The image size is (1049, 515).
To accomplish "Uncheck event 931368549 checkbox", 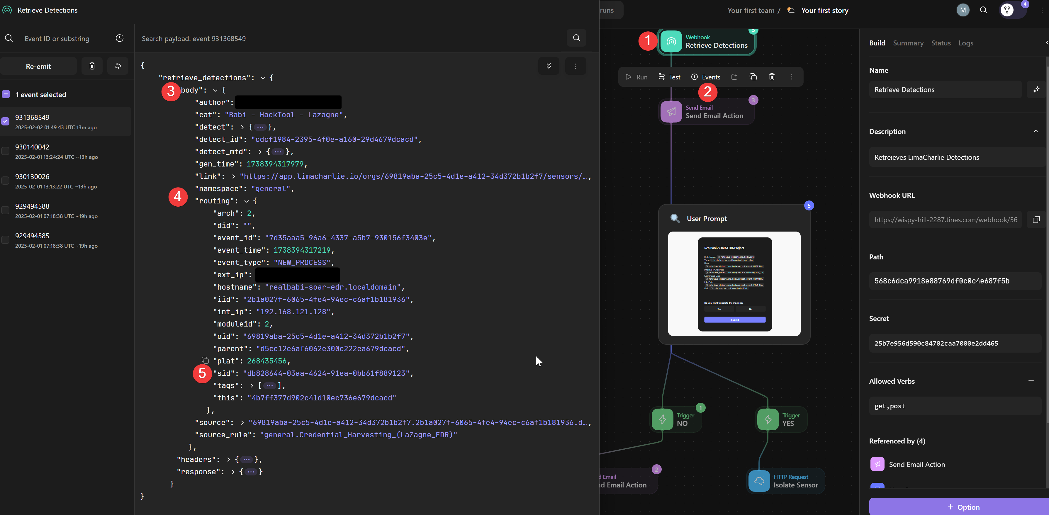I will (x=5, y=121).
